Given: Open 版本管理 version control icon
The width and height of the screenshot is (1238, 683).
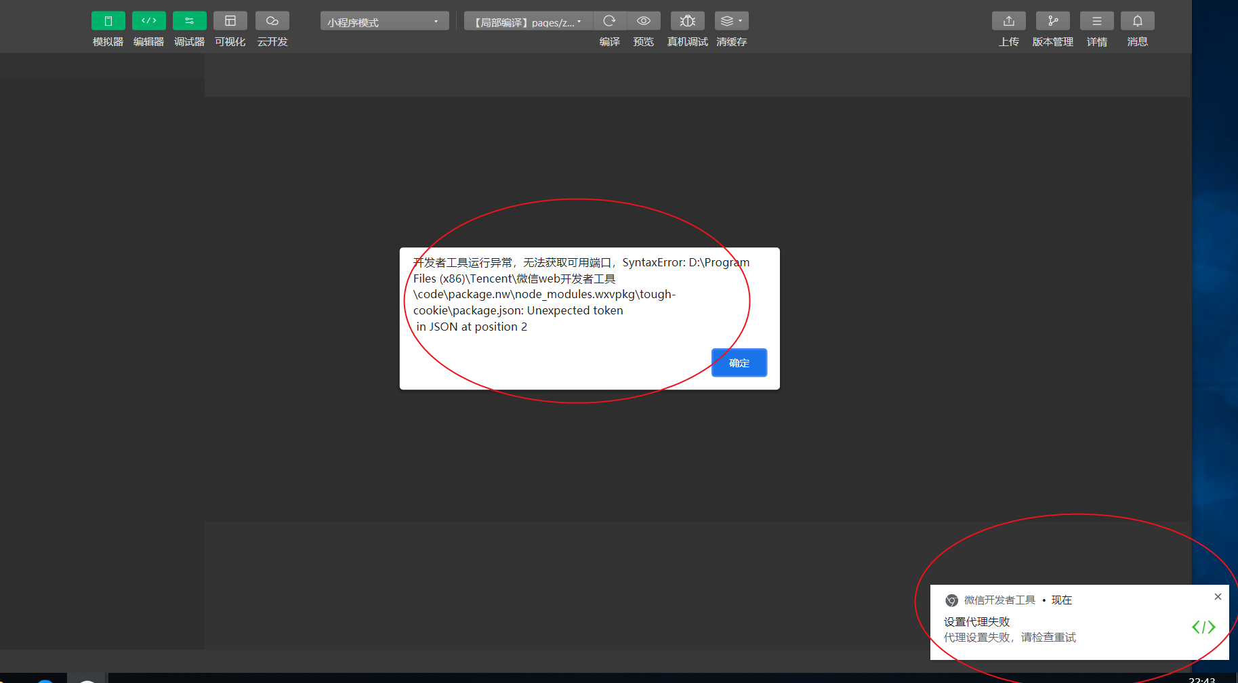Looking at the screenshot, I should pos(1053,21).
